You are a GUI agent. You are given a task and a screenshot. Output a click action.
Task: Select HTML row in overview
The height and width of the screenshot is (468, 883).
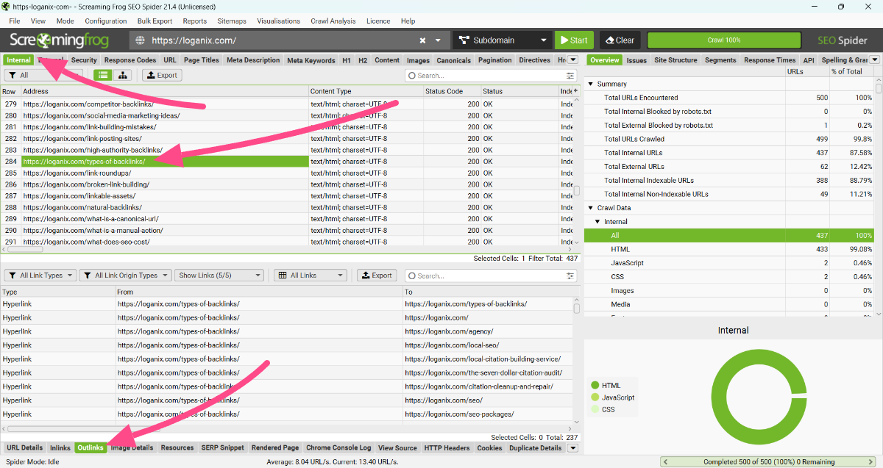tap(728, 250)
